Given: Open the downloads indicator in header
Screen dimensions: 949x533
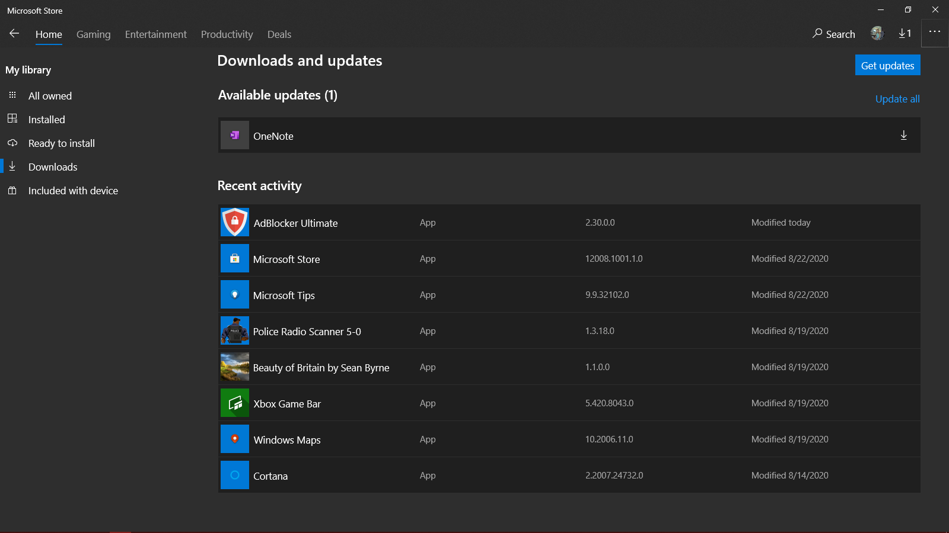Looking at the screenshot, I should (905, 34).
